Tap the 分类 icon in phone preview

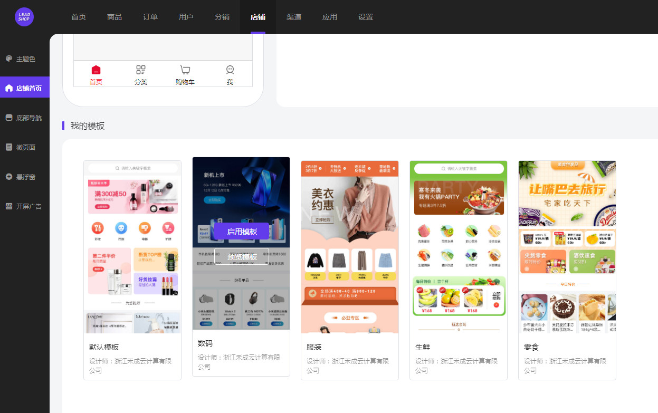click(x=140, y=70)
